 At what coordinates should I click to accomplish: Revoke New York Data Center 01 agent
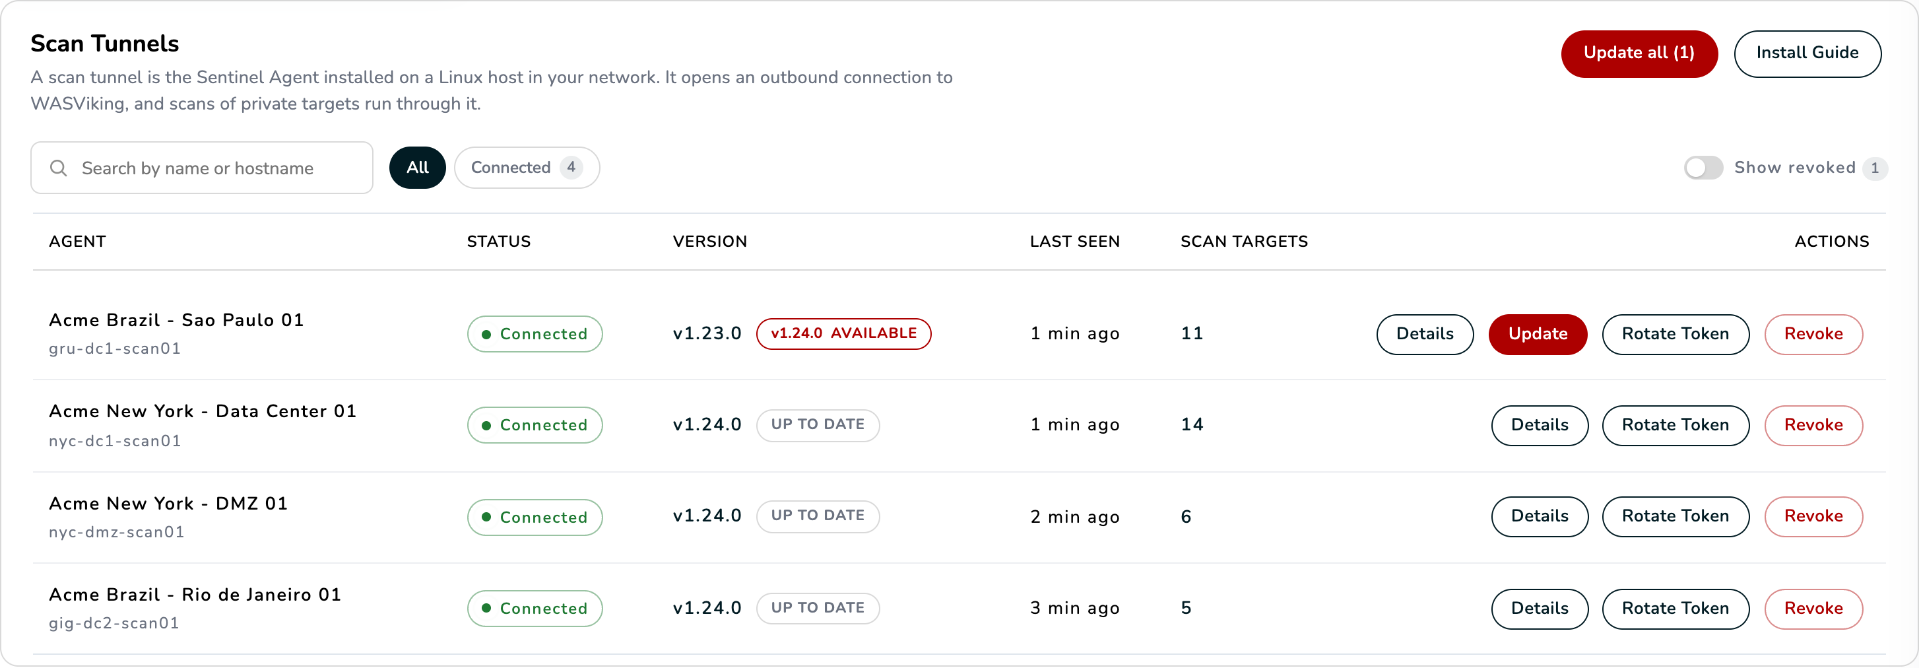click(1813, 425)
